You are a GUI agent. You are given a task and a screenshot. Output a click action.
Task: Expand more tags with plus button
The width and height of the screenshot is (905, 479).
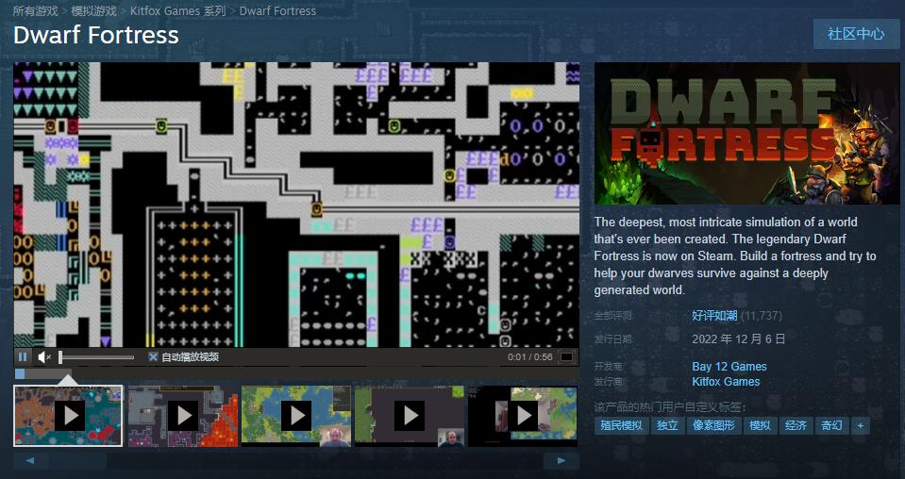(x=860, y=425)
